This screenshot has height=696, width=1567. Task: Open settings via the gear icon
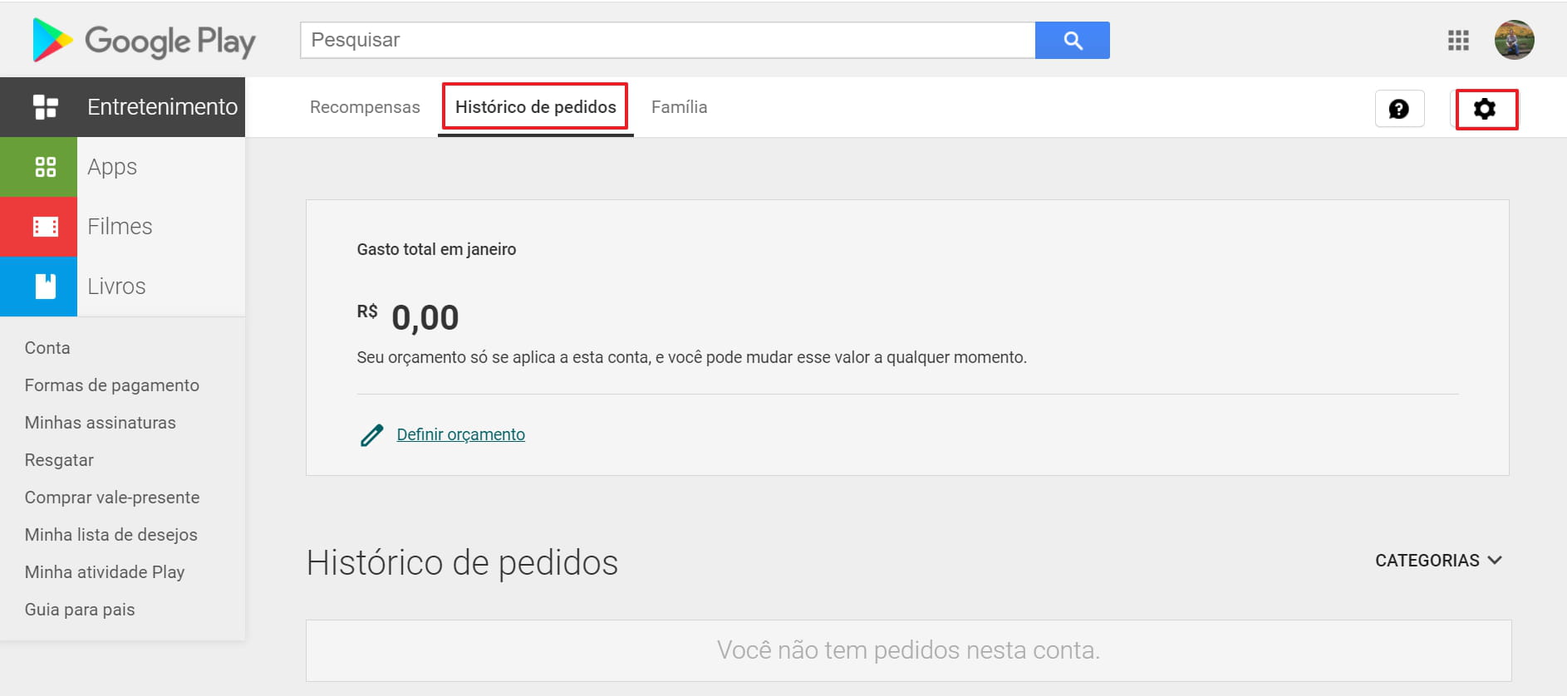[1485, 109]
